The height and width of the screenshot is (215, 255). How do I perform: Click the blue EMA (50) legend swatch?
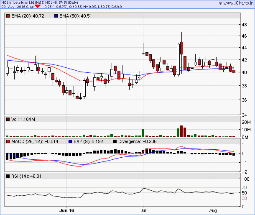(x=56, y=16)
